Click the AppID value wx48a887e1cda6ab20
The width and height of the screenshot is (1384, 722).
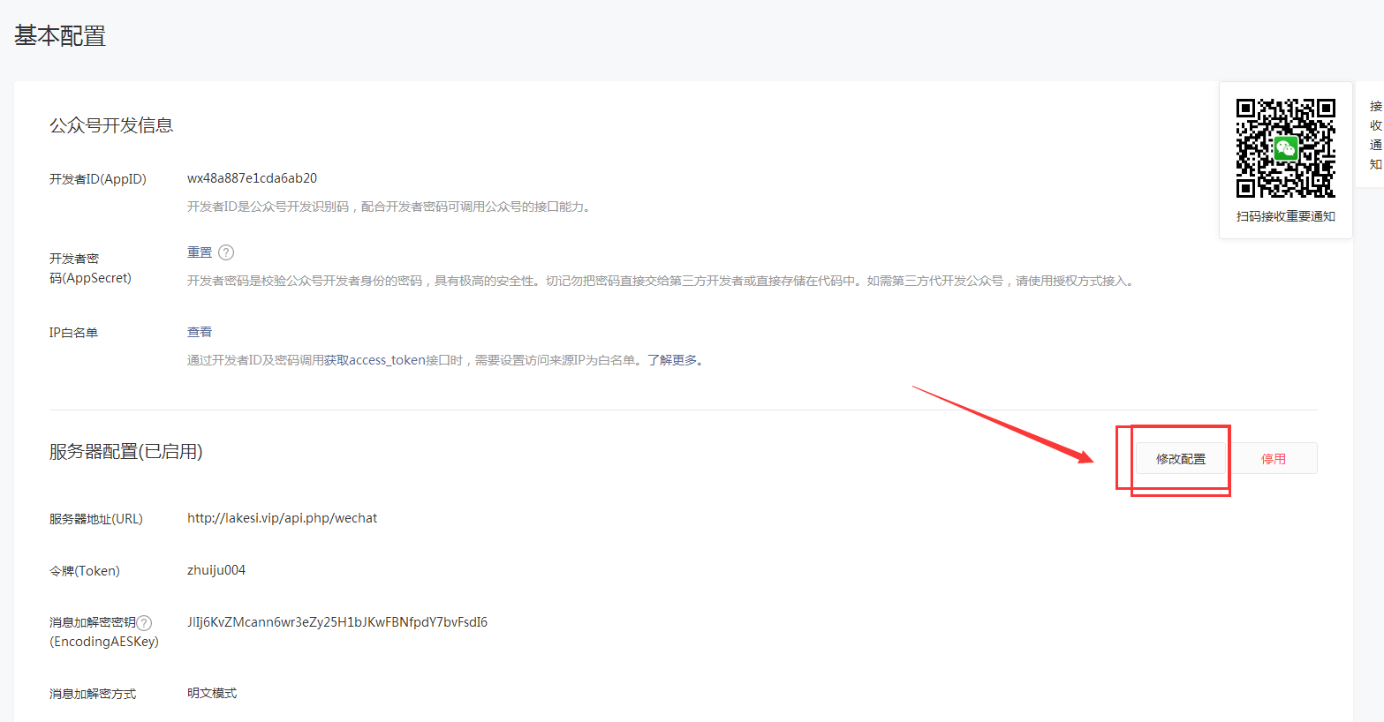pyautogui.click(x=252, y=178)
